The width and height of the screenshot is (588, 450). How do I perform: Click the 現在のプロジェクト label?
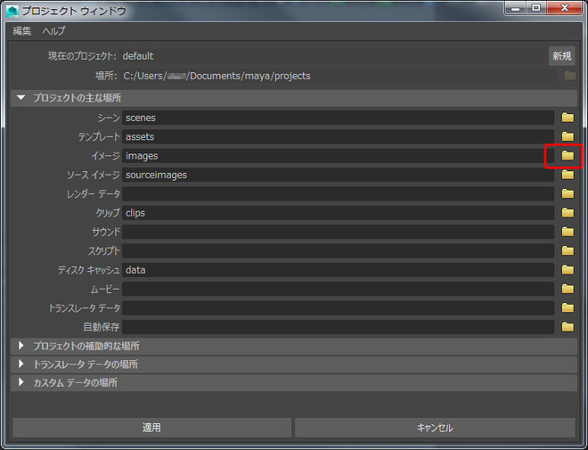point(82,56)
